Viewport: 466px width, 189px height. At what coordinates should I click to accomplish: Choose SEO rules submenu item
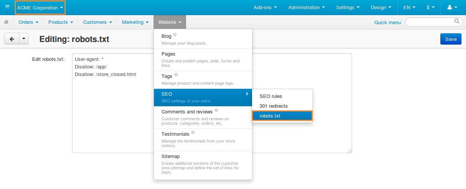(282, 96)
